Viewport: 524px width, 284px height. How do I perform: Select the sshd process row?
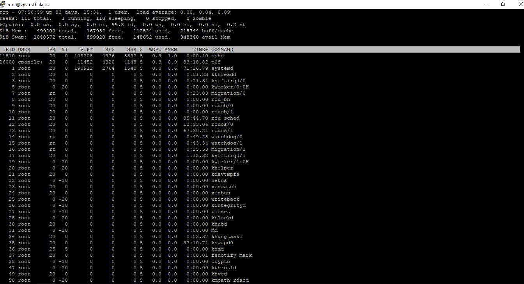click(x=260, y=56)
